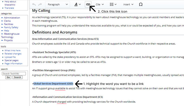The image size is (184, 106).
Task: Click the underlined word 'charged'
Action: point(62,102)
